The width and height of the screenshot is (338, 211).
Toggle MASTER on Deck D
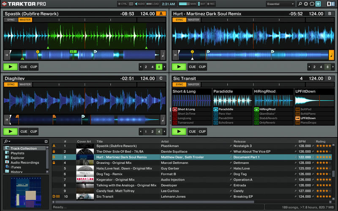coord(194,85)
